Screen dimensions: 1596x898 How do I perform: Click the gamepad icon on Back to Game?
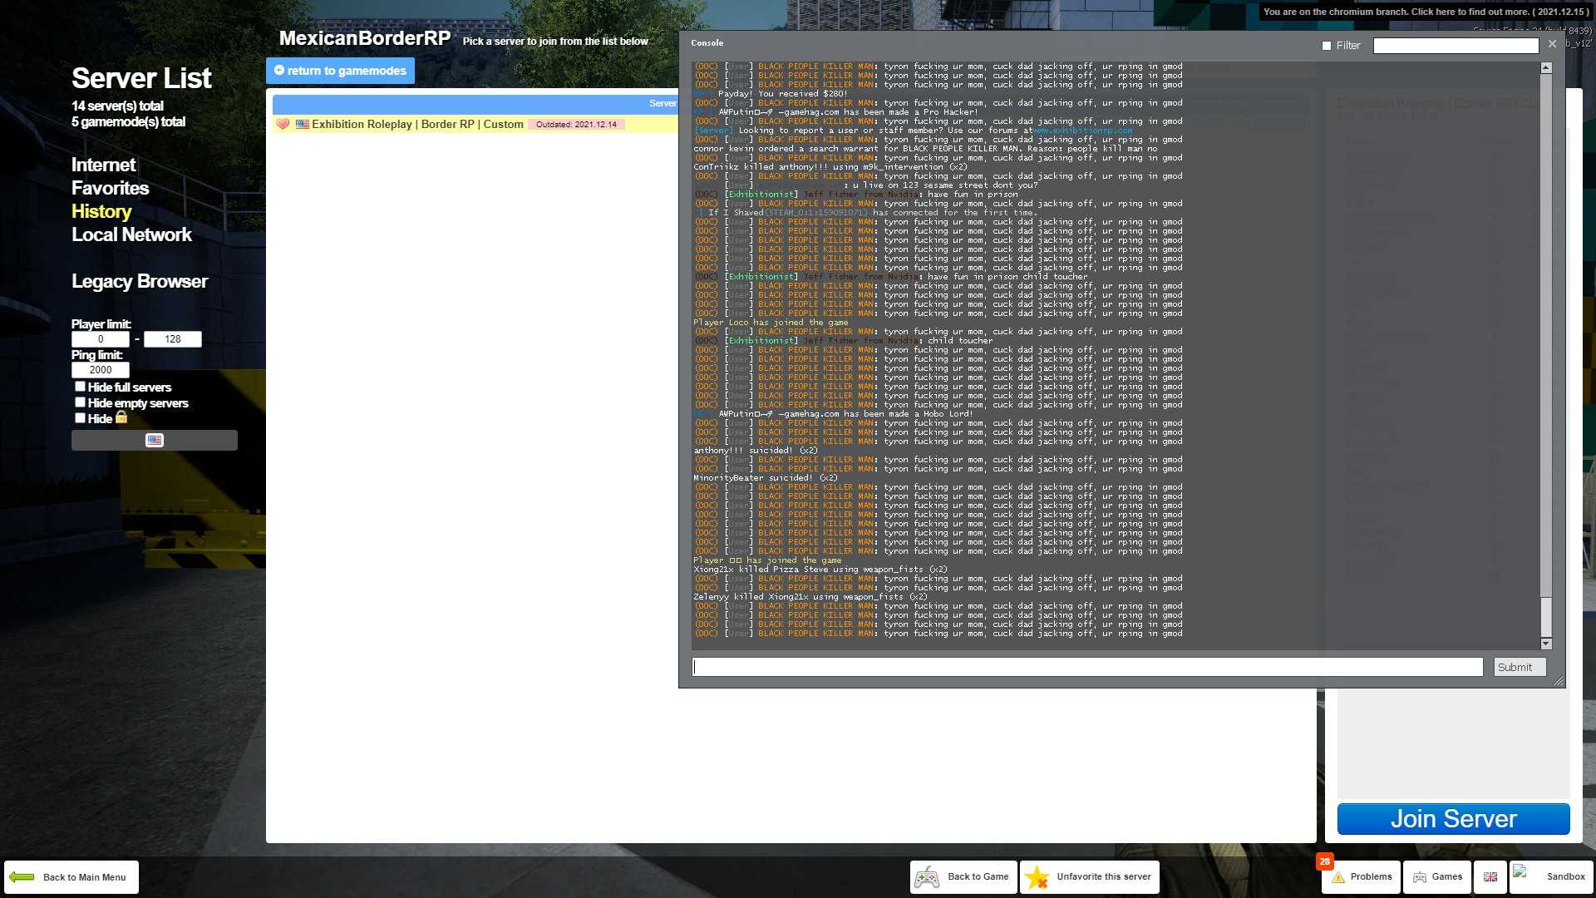pyautogui.click(x=928, y=877)
